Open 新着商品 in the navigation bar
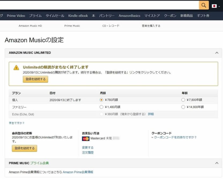Screen dimensions: 223x179 [x=187, y=16]
